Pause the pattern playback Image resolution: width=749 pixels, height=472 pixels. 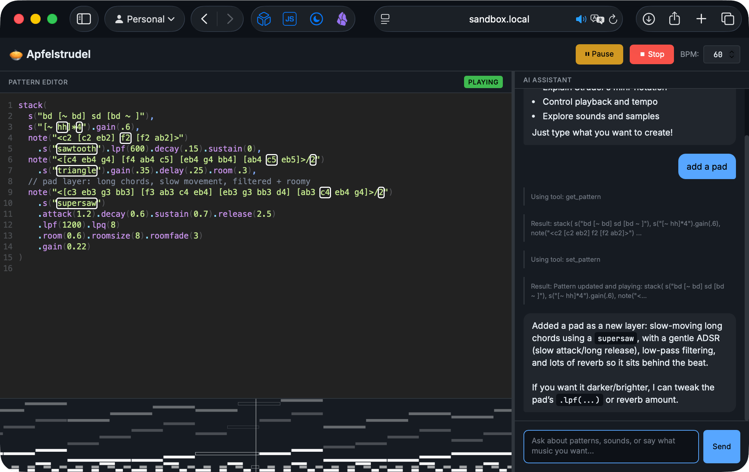[599, 54]
